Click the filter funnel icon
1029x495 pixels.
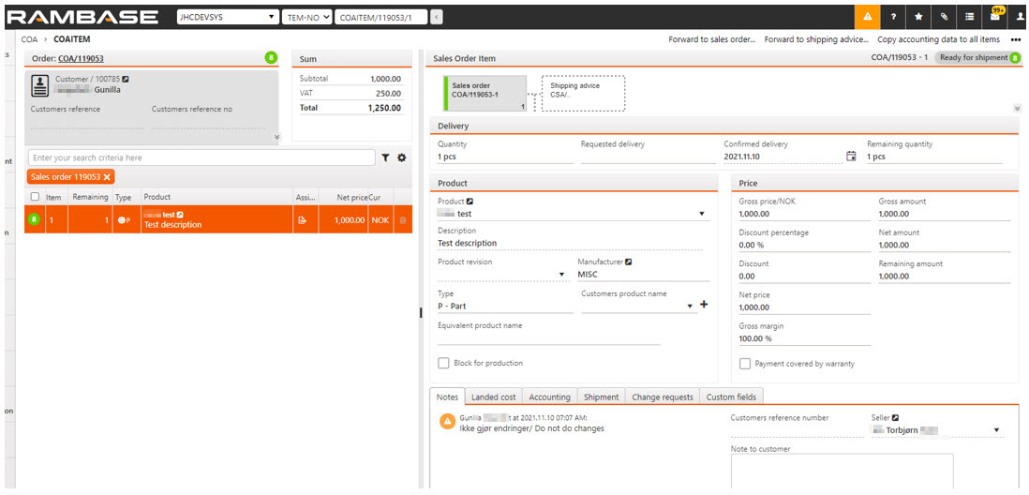tap(385, 158)
